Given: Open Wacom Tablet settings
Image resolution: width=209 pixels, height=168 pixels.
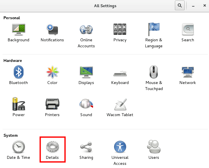Looking at the screenshot, I should click(120, 107).
